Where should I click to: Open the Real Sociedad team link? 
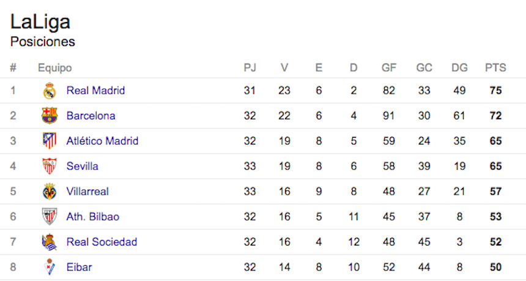click(x=102, y=242)
